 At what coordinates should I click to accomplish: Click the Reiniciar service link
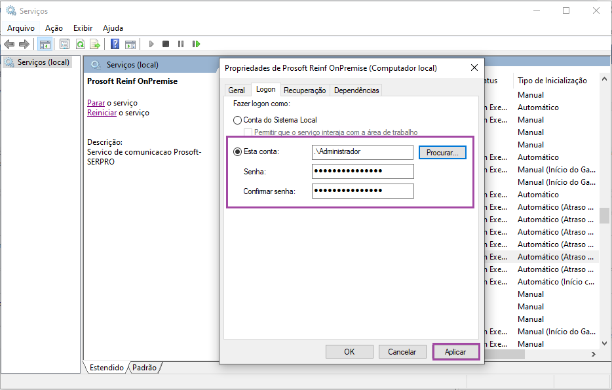click(x=102, y=113)
